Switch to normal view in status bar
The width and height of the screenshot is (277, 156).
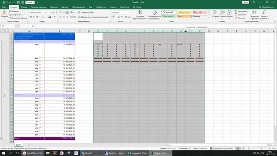point(238,149)
